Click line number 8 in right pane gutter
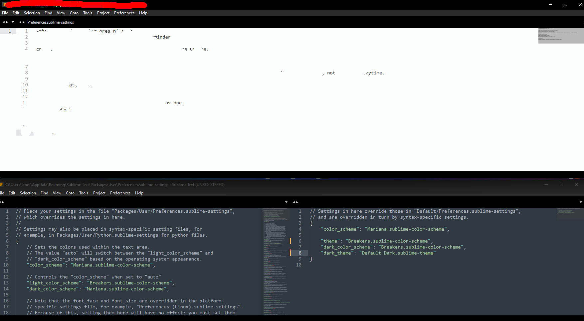Screen dimensions: 584x321 (300, 253)
